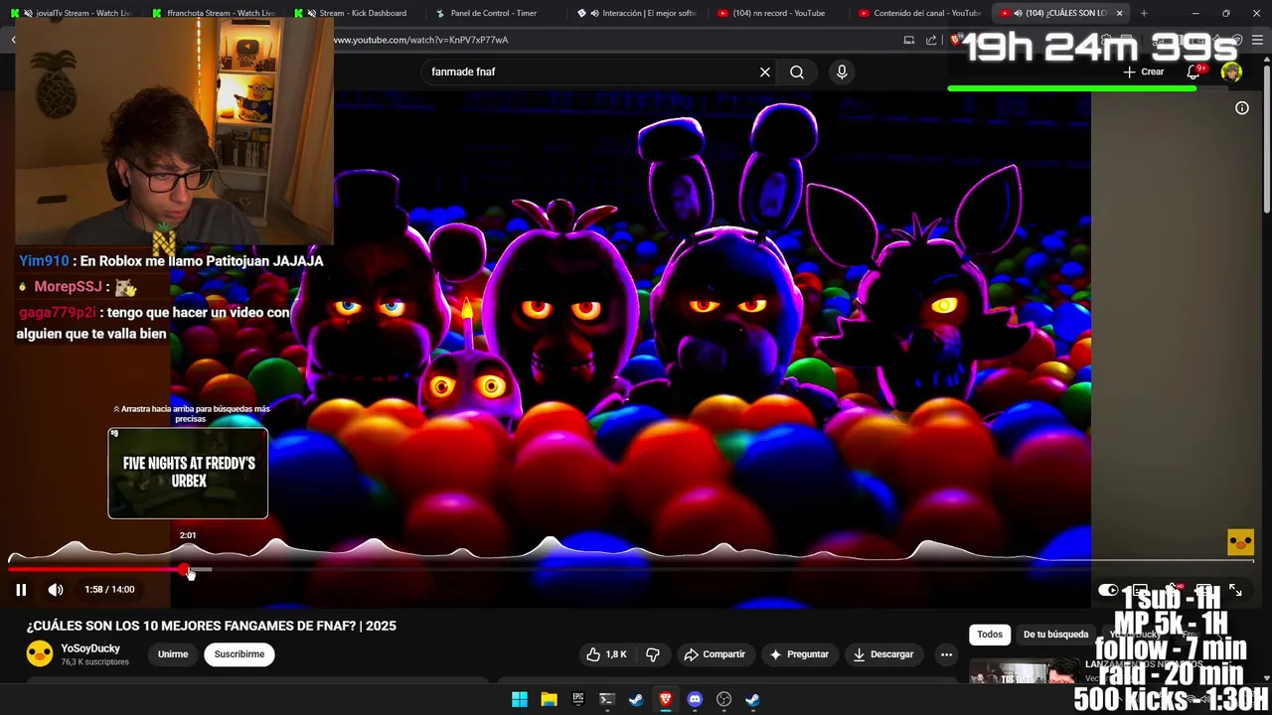Enter fullscreen mode
Viewport: 1272px width, 715px height.
pyautogui.click(x=1235, y=590)
